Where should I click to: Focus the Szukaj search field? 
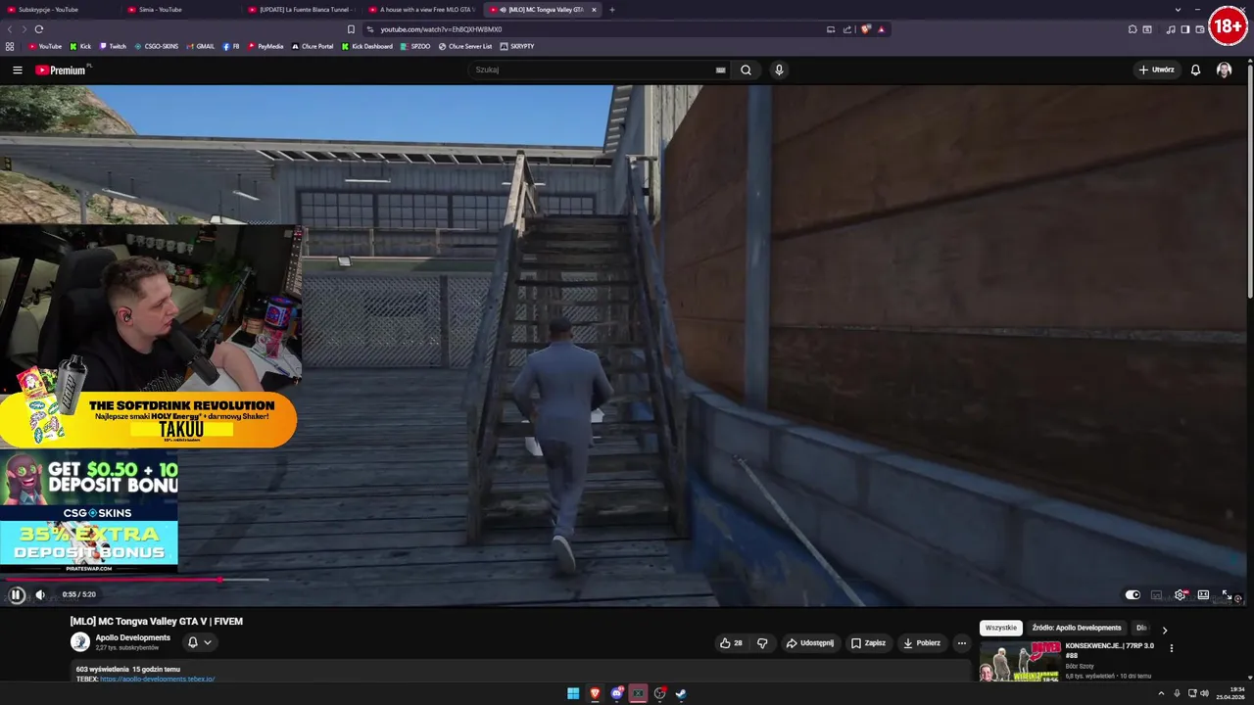593,70
